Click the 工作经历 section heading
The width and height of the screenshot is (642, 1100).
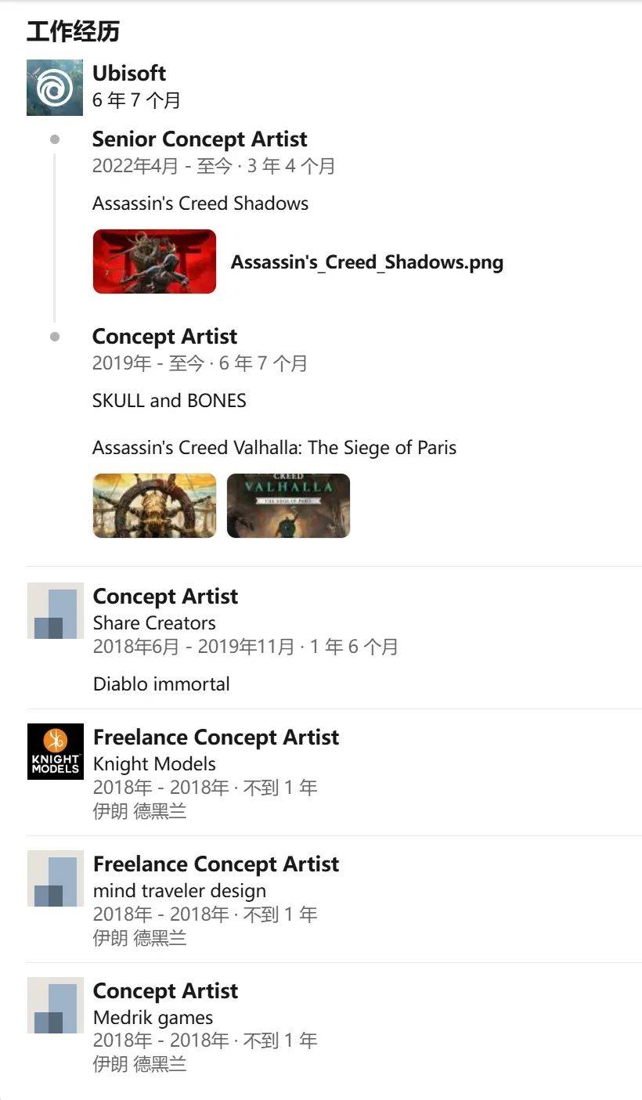tap(73, 32)
